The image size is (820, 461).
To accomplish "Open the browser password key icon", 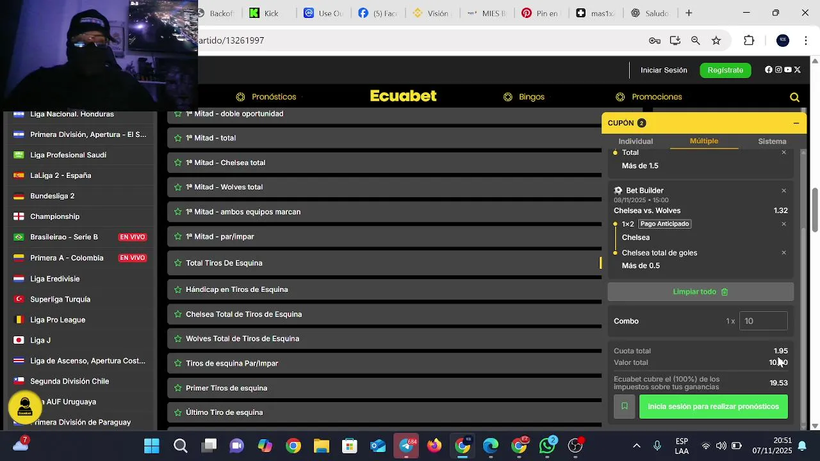I will (x=655, y=40).
